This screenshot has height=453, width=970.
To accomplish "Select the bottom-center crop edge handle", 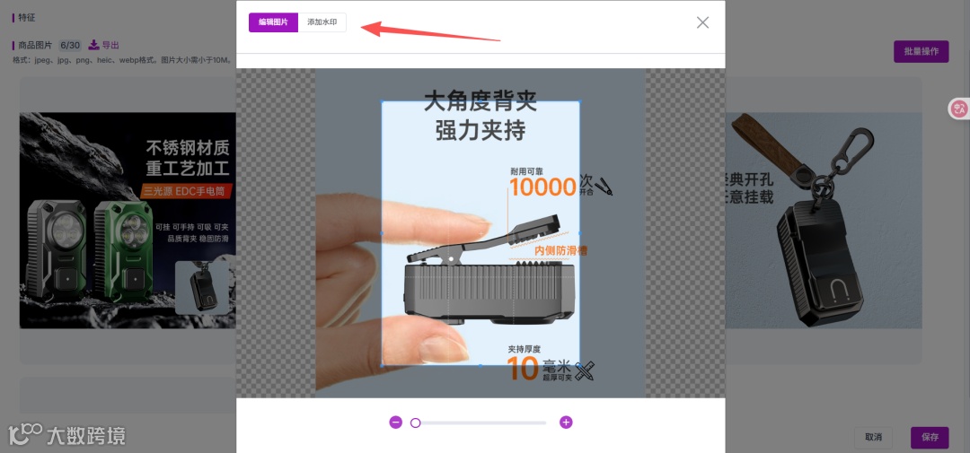I will [481, 366].
